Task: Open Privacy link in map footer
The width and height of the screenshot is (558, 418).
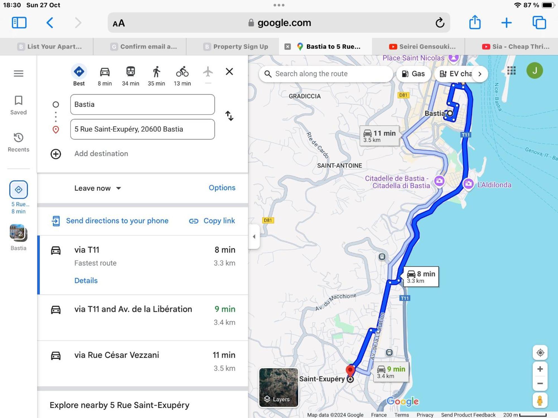Action: [425, 415]
